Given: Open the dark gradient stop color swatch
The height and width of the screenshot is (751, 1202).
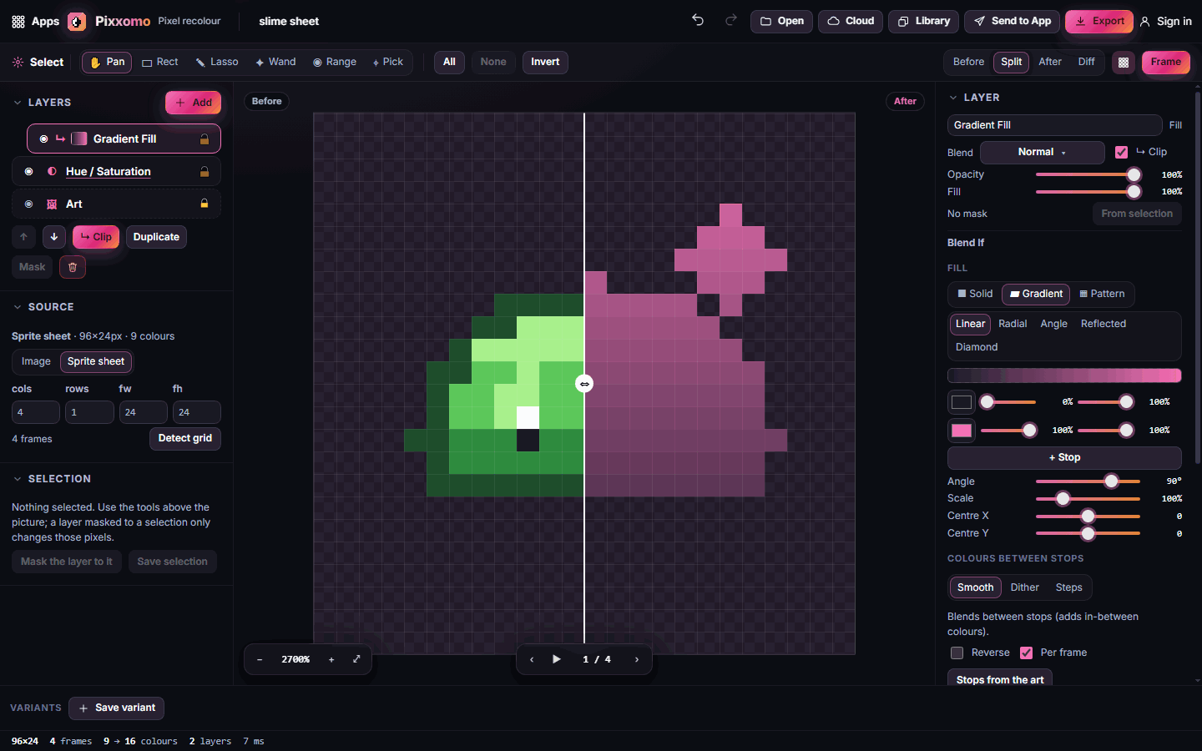Looking at the screenshot, I should click(x=962, y=402).
